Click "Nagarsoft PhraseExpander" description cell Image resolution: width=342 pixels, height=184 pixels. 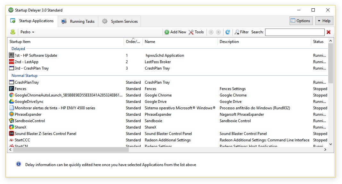[242, 114]
